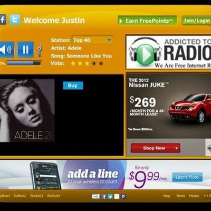The image size is (211, 211).
Task: Click the blue Buy button
Action: (x=73, y=85)
